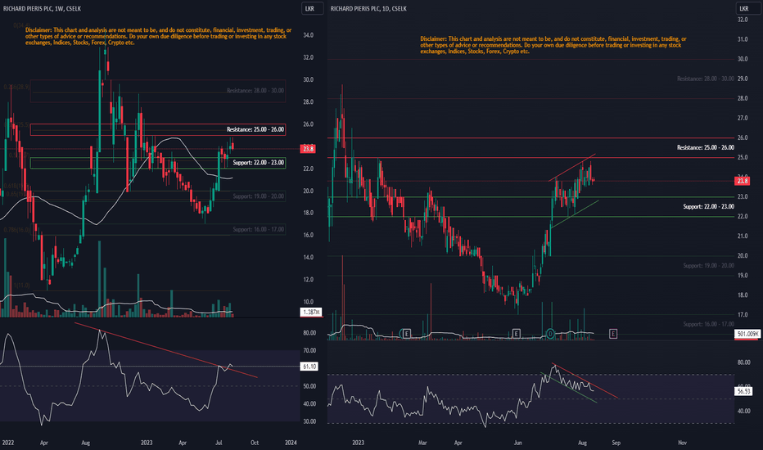Select the green rising trendline under daily candles
Image resolution: width=763 pixels, height=450 pixels.
[x=574, y=214]
